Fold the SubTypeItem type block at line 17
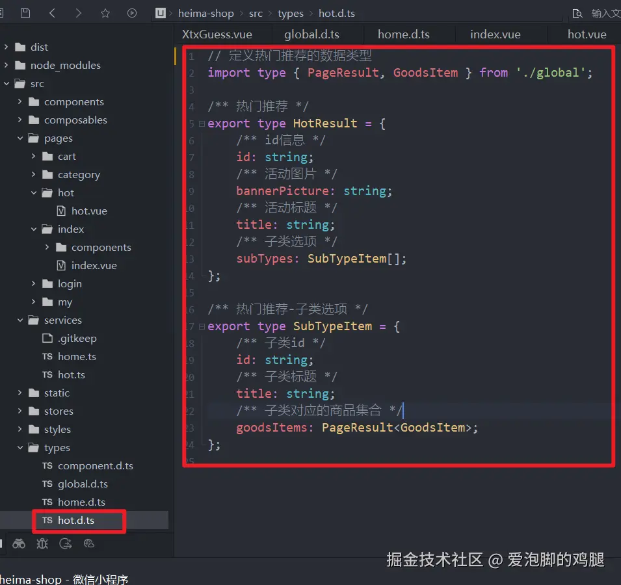Viewport: 621px width, 585px height. [x=202, y=326]
